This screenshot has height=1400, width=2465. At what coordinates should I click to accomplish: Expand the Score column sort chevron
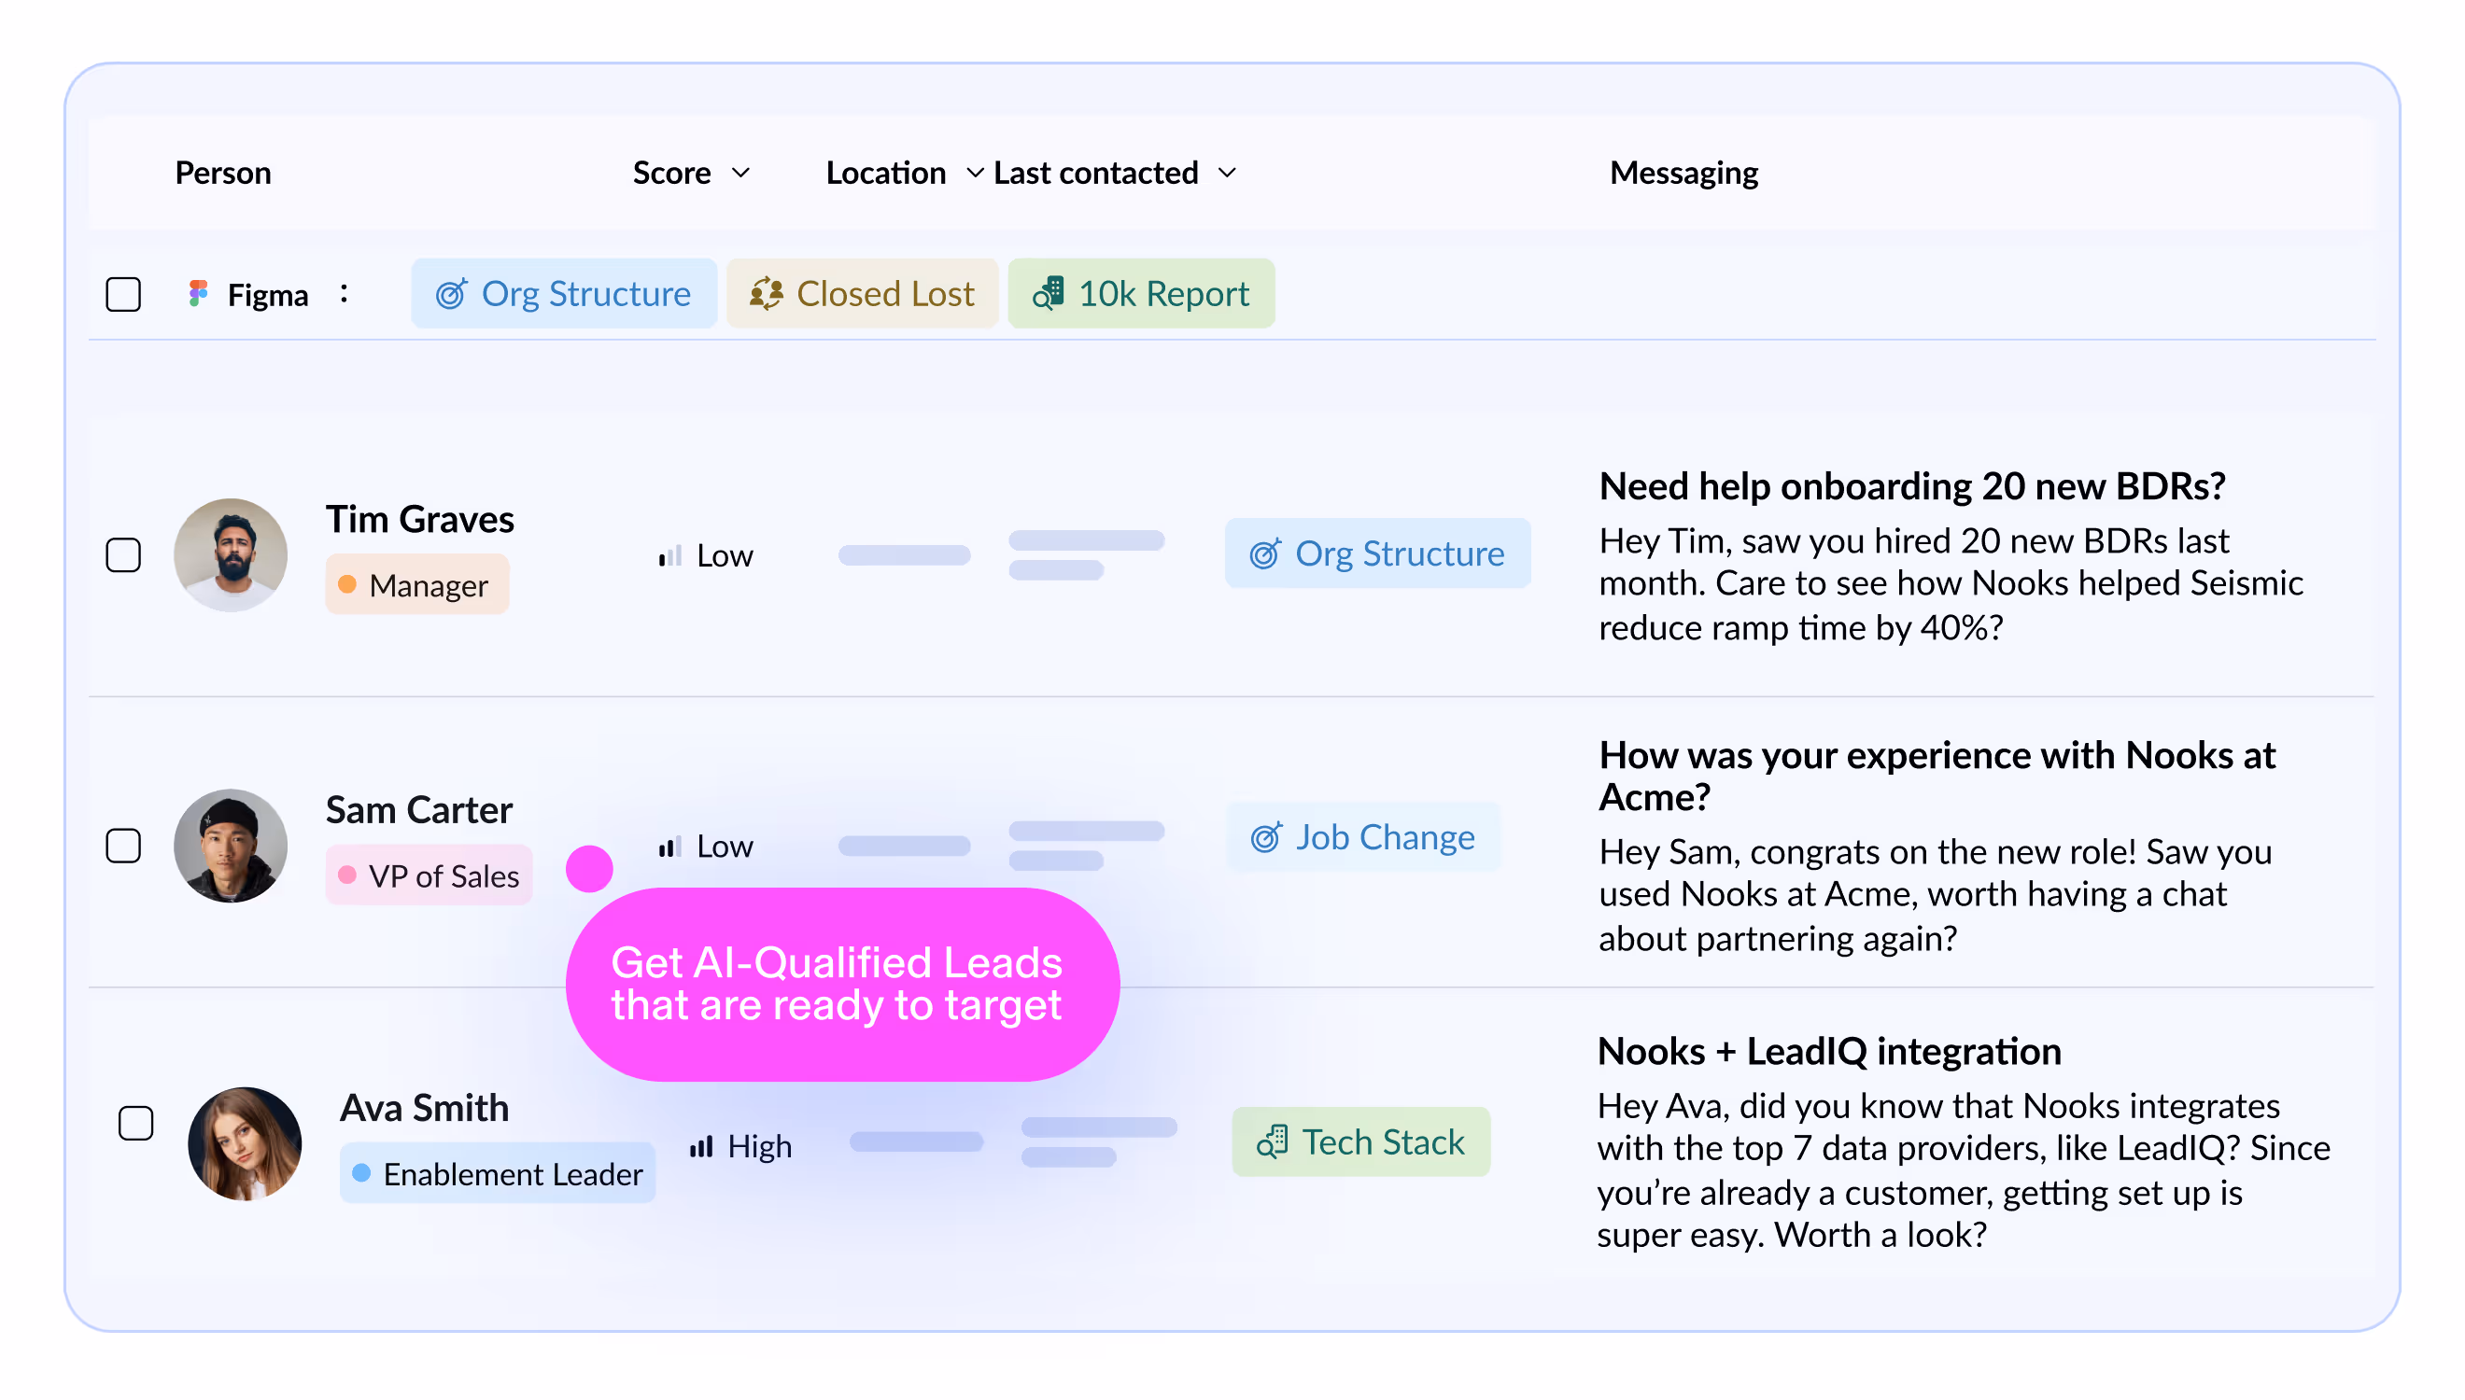(740, 173)
